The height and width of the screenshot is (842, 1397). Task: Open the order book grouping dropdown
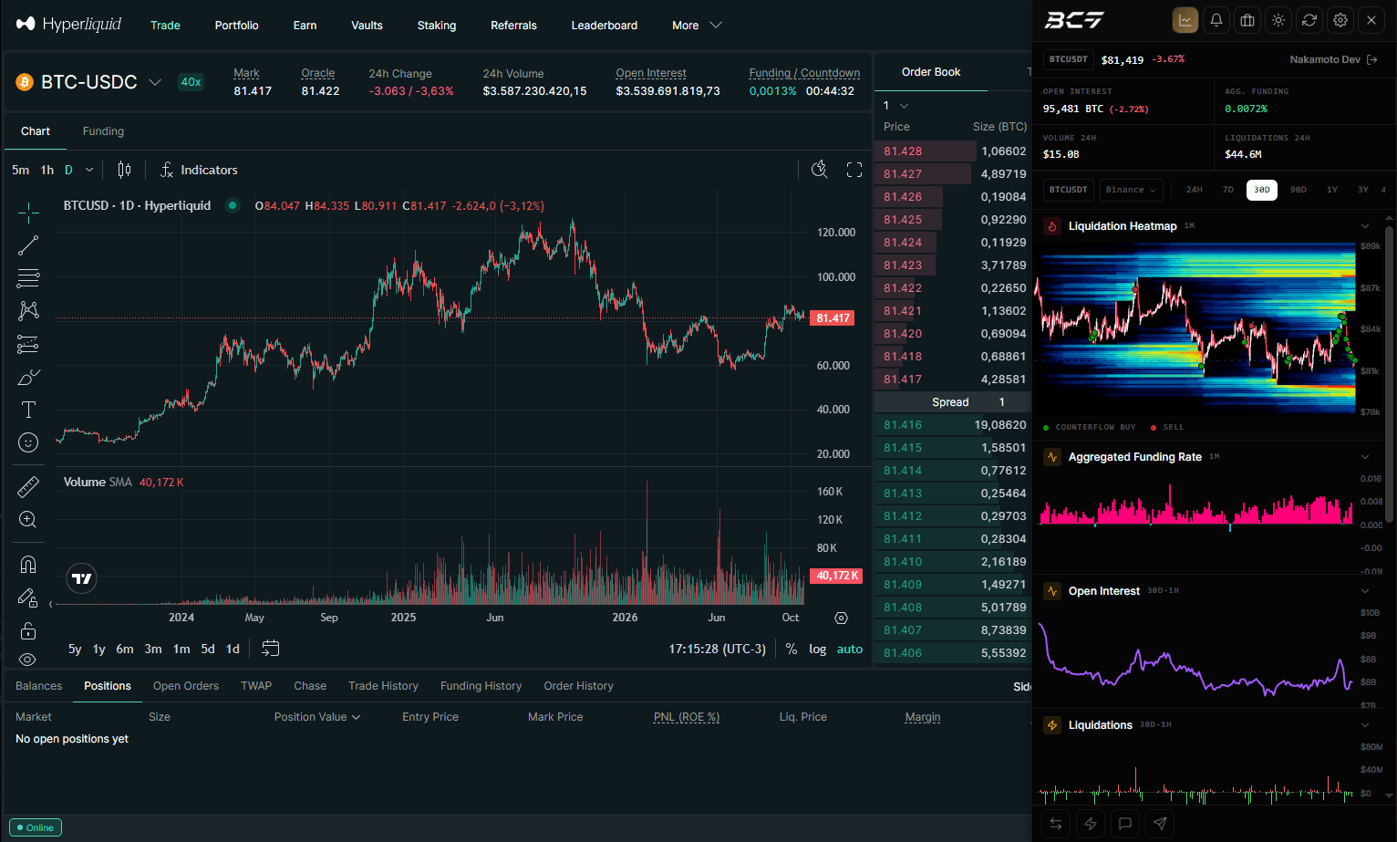click(895, 106)
